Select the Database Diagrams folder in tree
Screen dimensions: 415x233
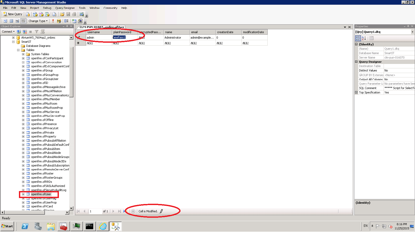38,46
